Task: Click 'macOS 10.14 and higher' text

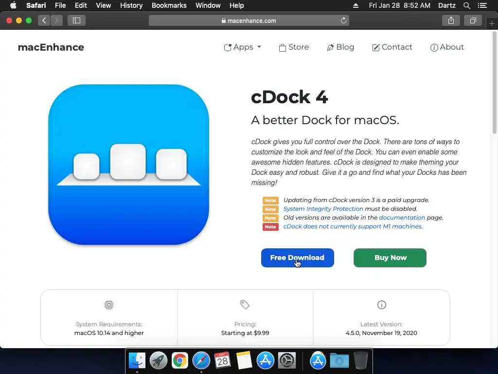Action: click(x=109, y=333)
